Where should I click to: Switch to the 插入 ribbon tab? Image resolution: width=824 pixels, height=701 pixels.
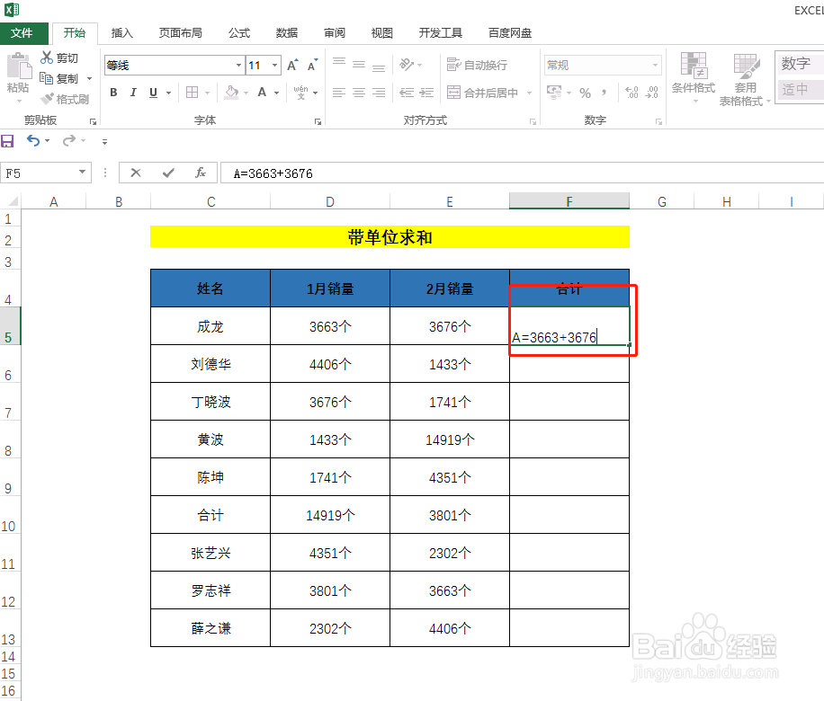pos(122,32)
